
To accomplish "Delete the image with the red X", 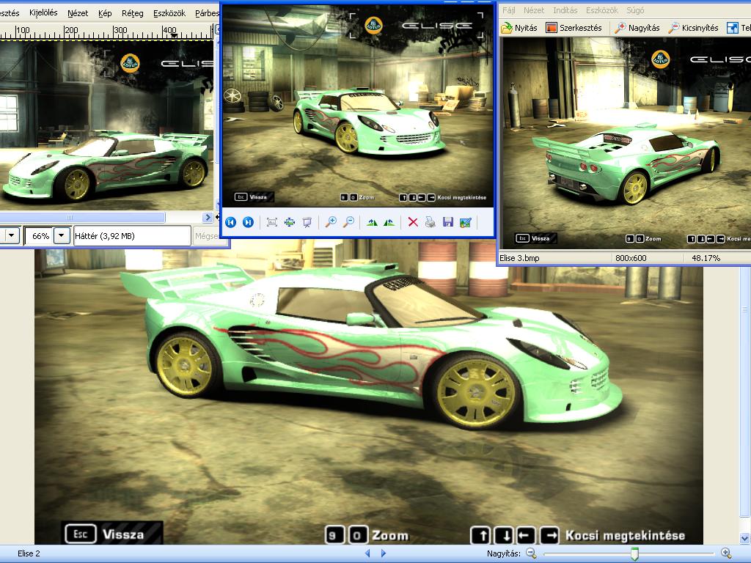I will click(x=413, y=222).
